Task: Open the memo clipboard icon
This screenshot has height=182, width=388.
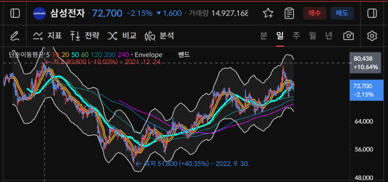Action: 289,13
